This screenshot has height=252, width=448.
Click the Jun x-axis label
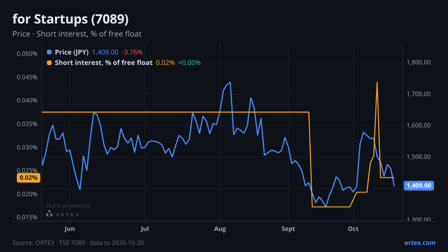pyautogui.click(x=70, y=228)
